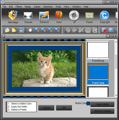119x120 pixels.
Task: Click the open folder icon
Action: [x=14, y=30]
